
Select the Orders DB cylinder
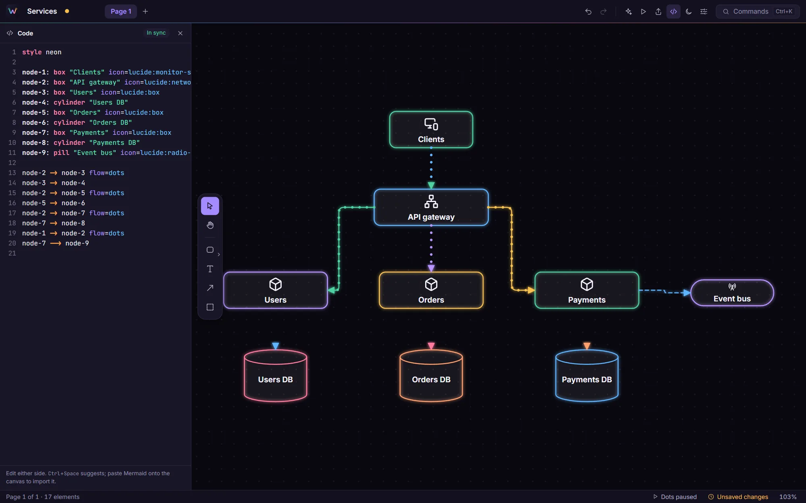[x=431, y=376]
